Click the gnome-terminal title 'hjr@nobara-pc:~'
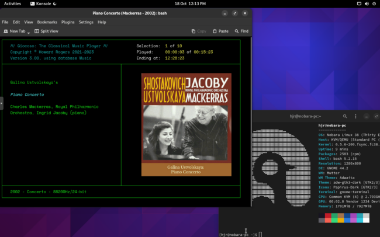 pos(305,116)
